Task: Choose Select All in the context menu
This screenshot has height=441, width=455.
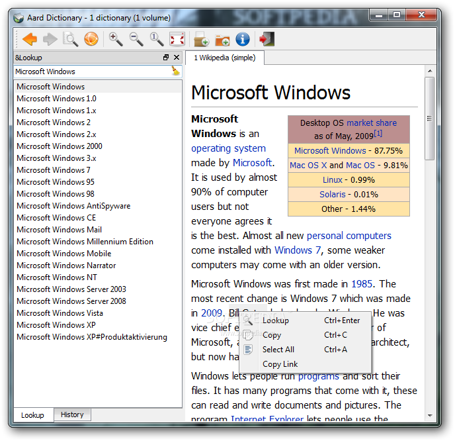Action: click(306, 350)
